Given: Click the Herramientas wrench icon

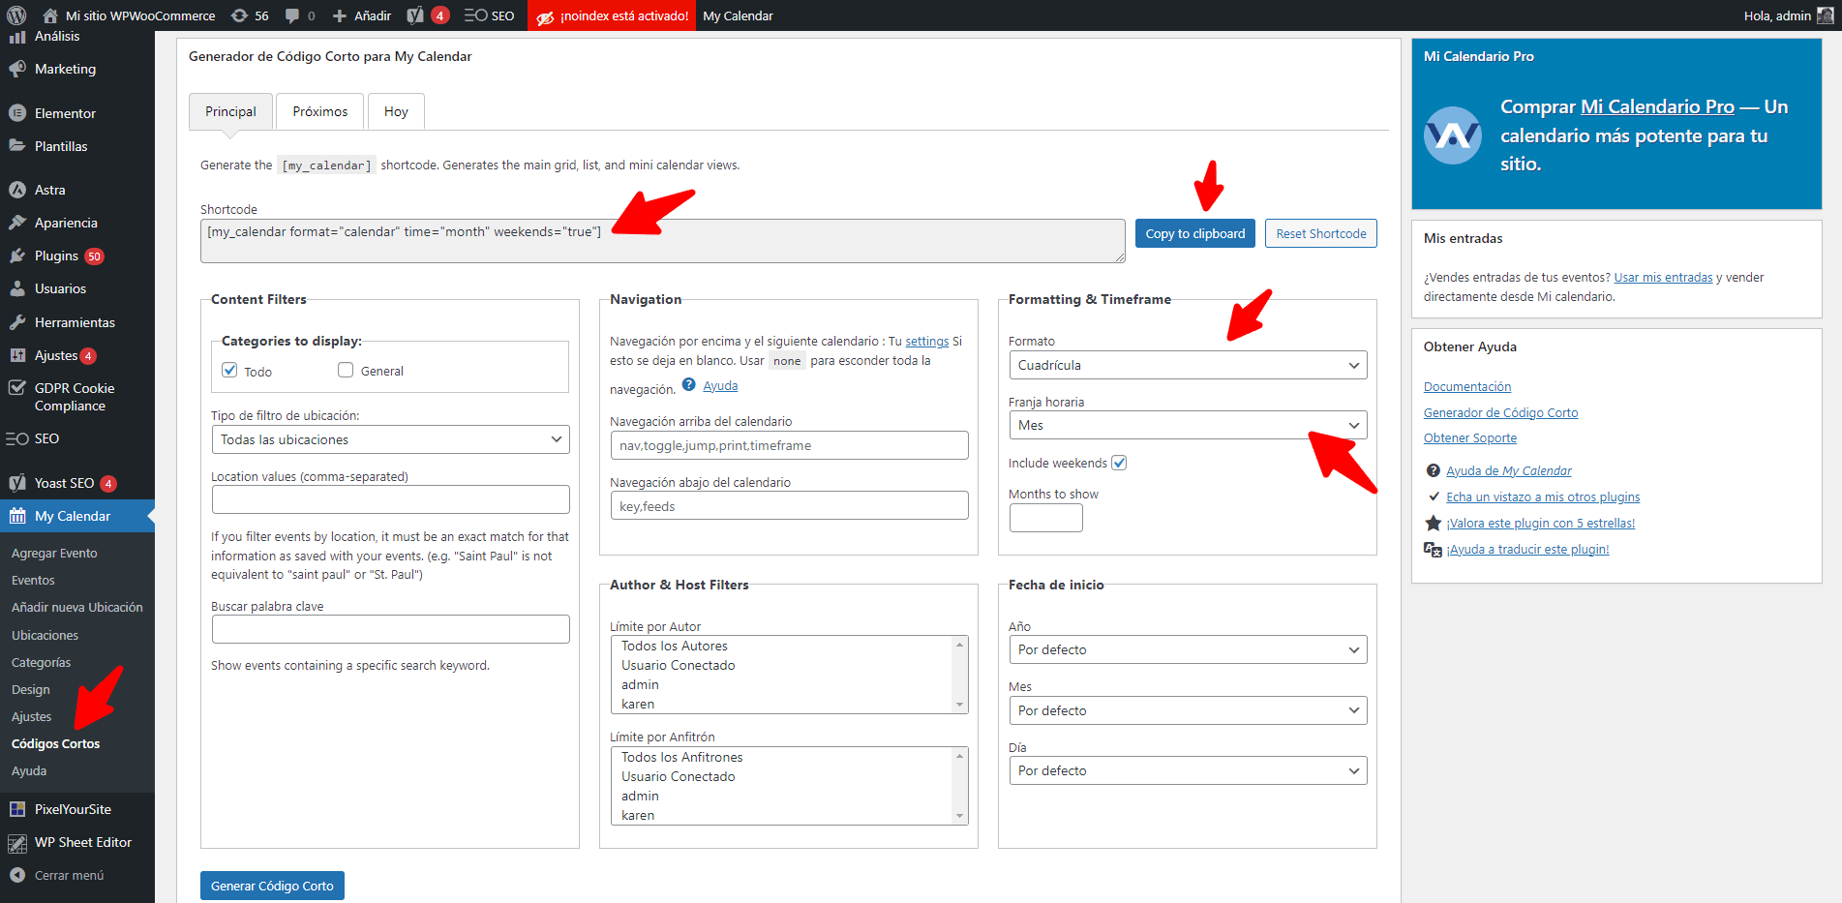Looking at the screenshot, I should [x=17, y=322].
